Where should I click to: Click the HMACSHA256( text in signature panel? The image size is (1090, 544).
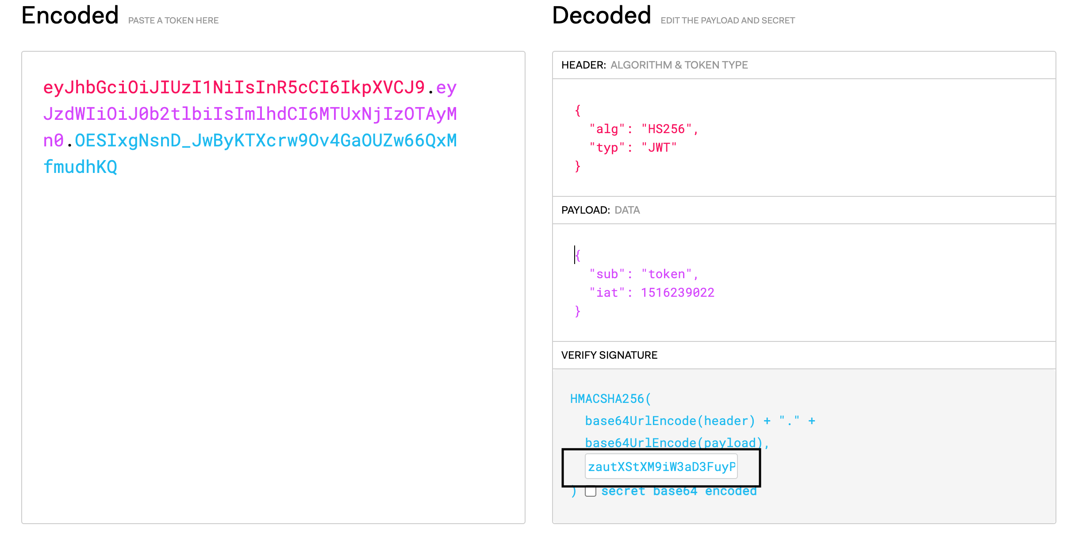click(x=610, y=399)
